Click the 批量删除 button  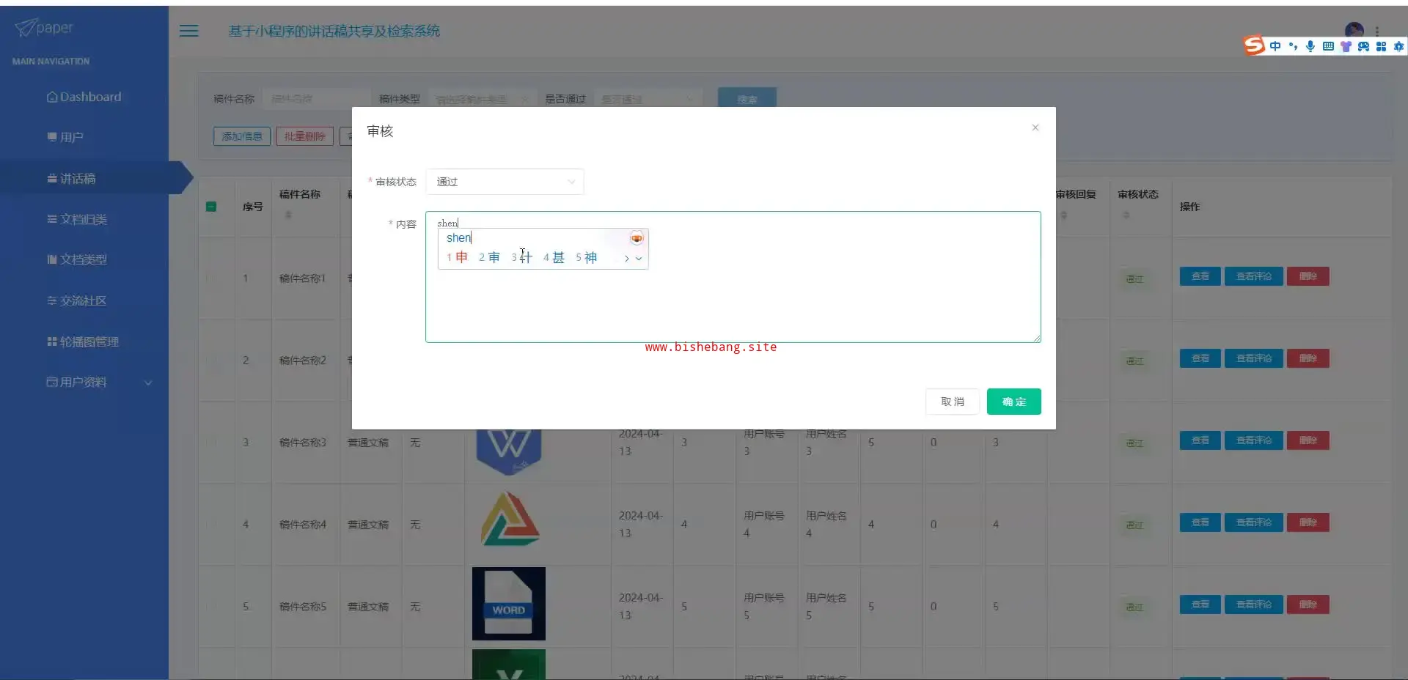pos(305,136)
